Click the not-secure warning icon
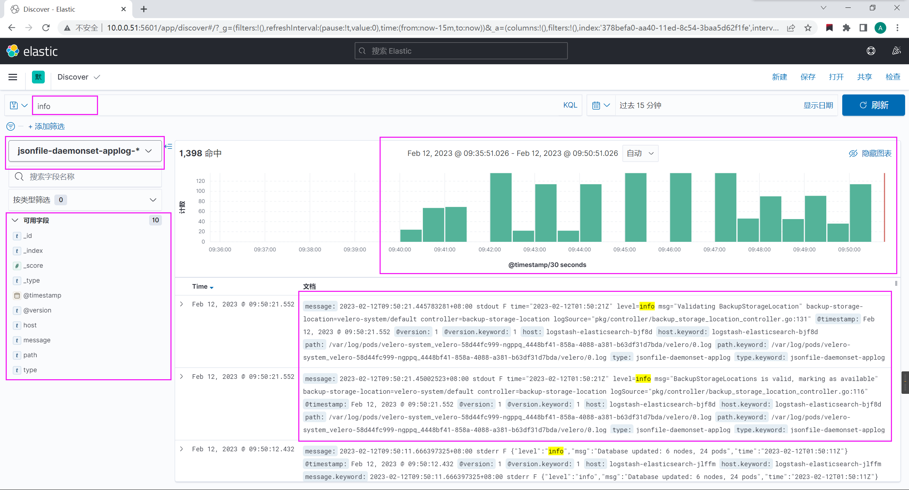 click(x=67, y=28)
